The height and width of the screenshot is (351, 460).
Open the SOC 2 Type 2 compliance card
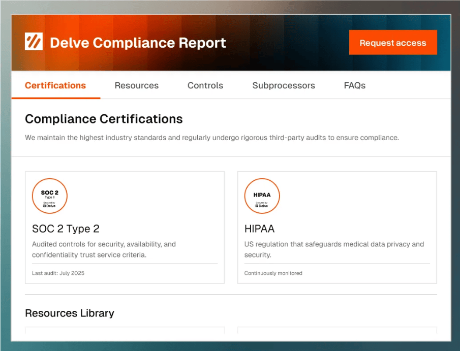[x=125, y=227]
